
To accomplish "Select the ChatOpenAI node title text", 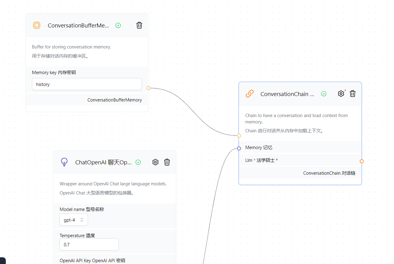I will pos(103,162).
